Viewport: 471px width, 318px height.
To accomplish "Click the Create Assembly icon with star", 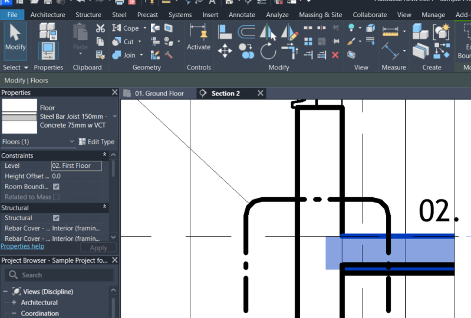I will 441,31.
